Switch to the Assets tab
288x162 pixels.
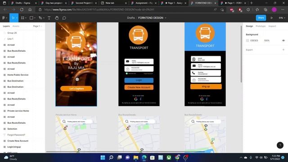coord(16,26)
